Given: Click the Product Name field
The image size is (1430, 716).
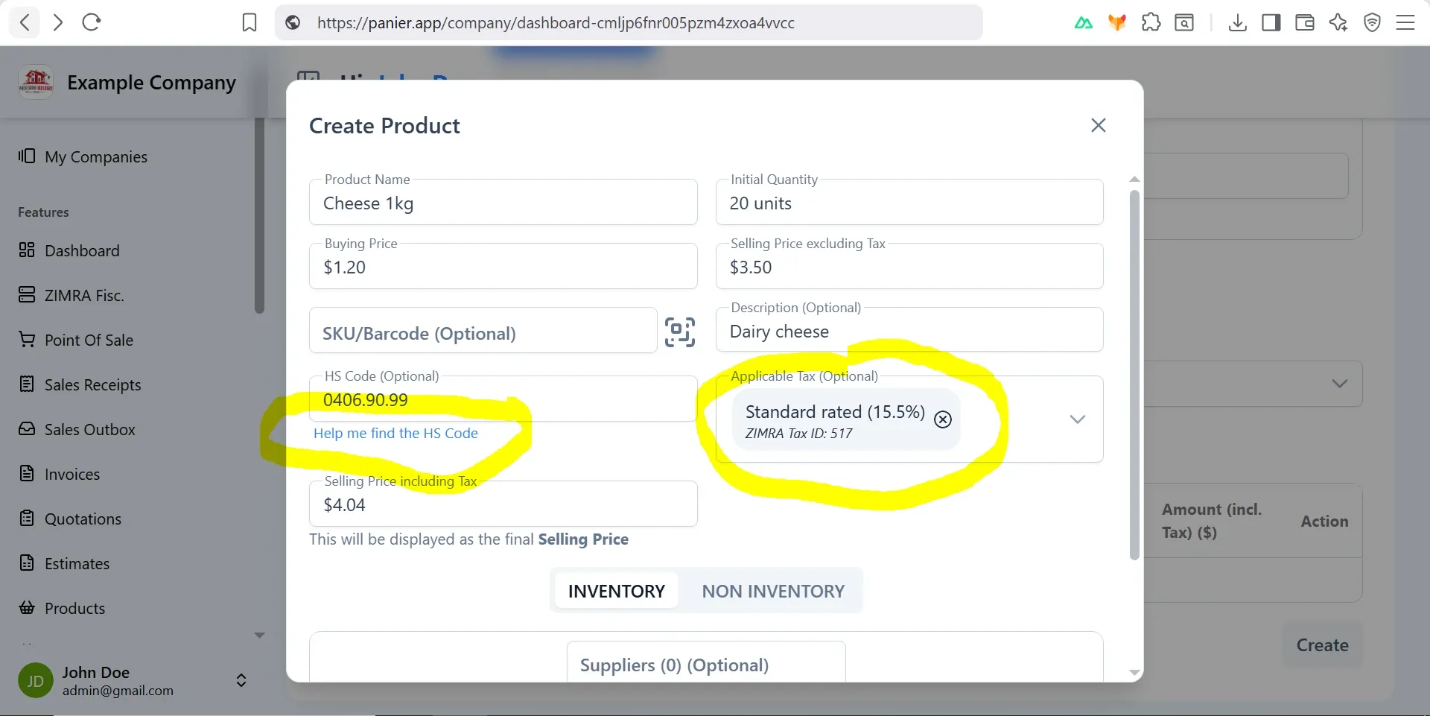Looking at the screenshot, I should click(503, 202).
